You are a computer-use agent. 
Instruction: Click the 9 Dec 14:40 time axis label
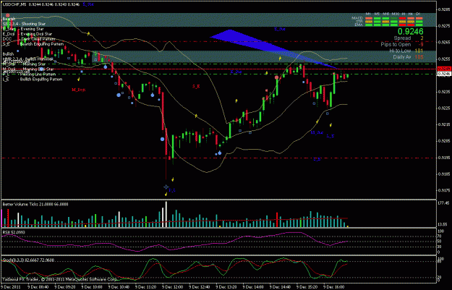click(280, 287)
